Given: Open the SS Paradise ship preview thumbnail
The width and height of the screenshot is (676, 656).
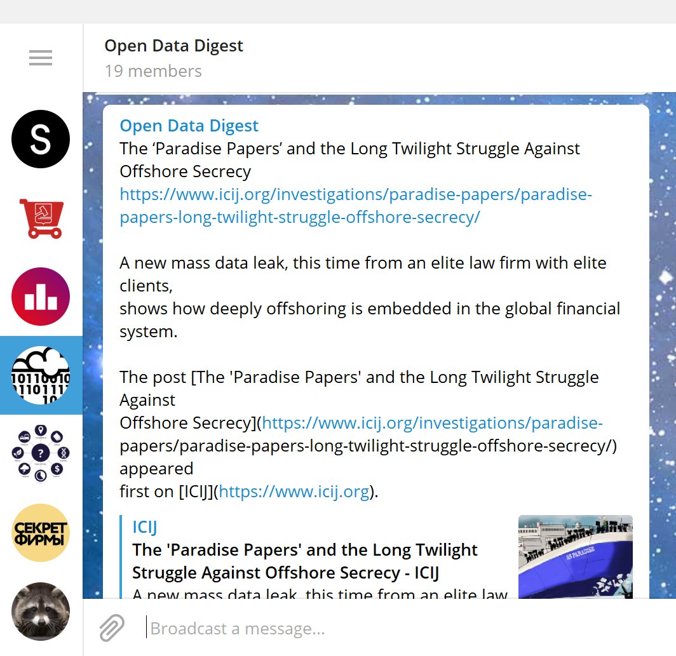Looking at the screenshot, I should (x=575, y=556).
